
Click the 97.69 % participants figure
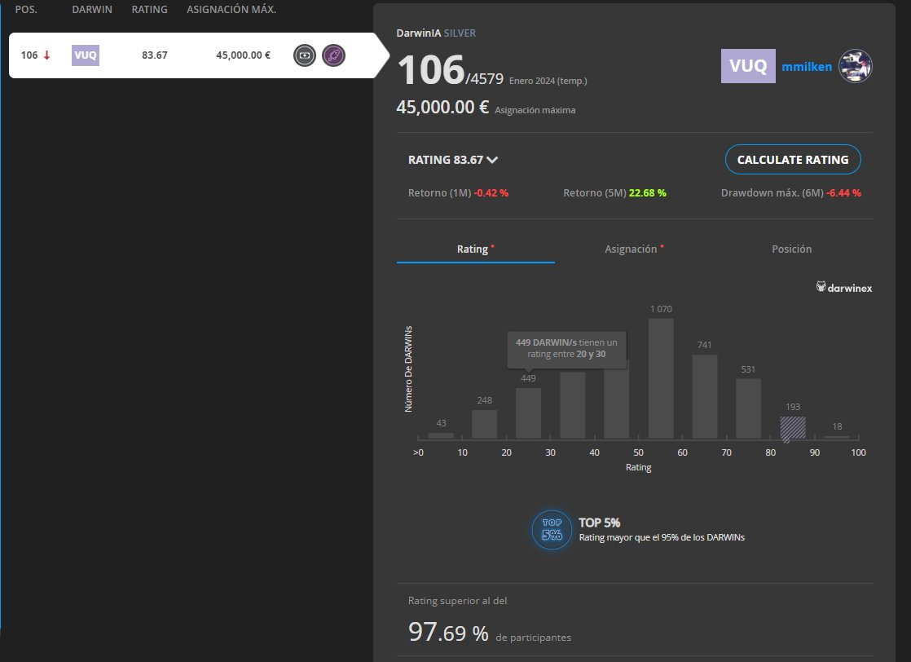(448, 632)
